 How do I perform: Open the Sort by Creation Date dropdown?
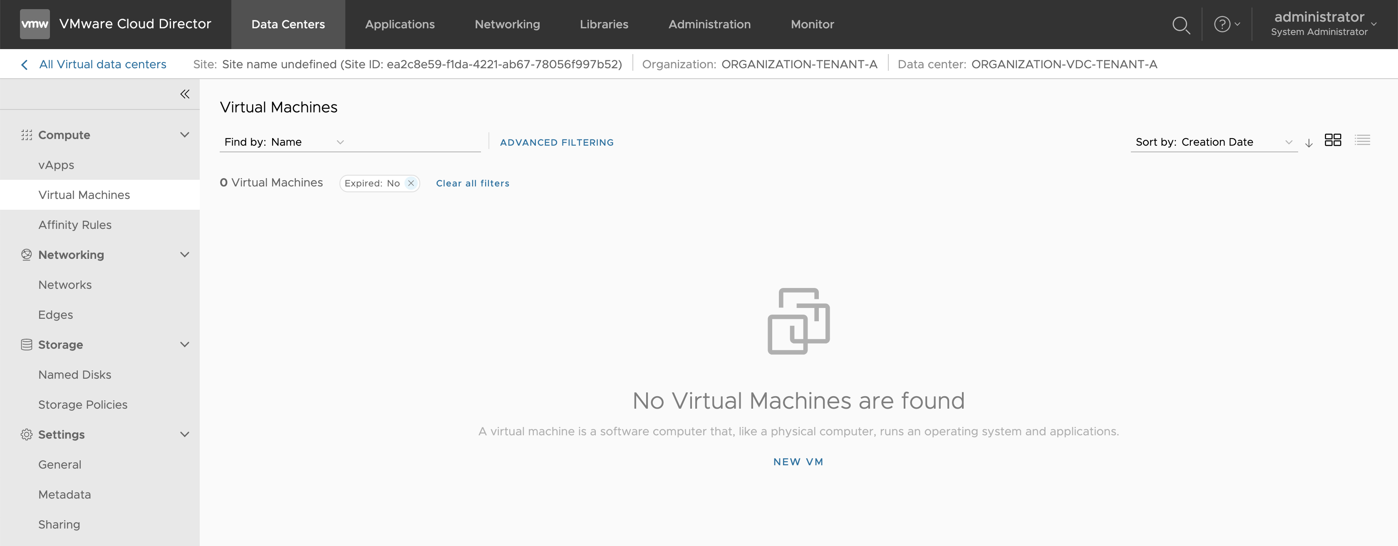(1214, 142)
